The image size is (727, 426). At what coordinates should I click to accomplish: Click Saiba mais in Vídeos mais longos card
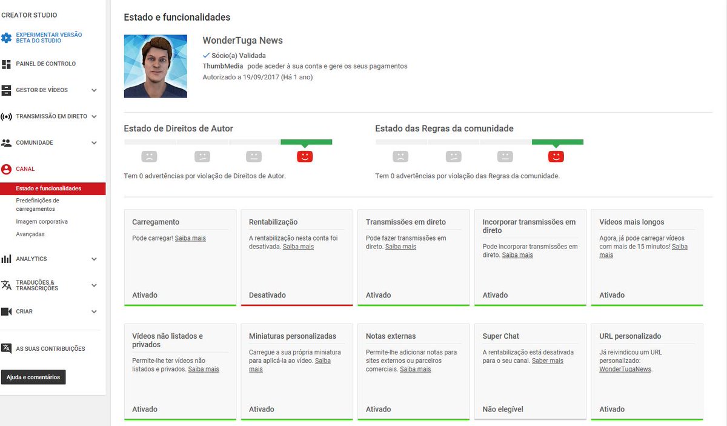pyautogui.click(x=643, y=251)
